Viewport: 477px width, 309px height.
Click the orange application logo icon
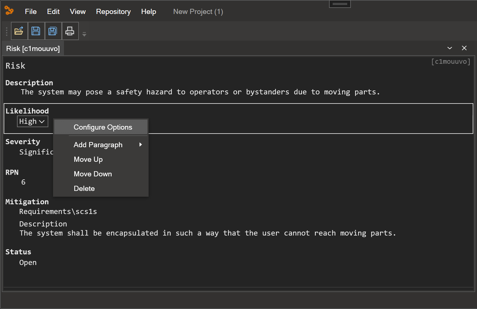[9, 11]
